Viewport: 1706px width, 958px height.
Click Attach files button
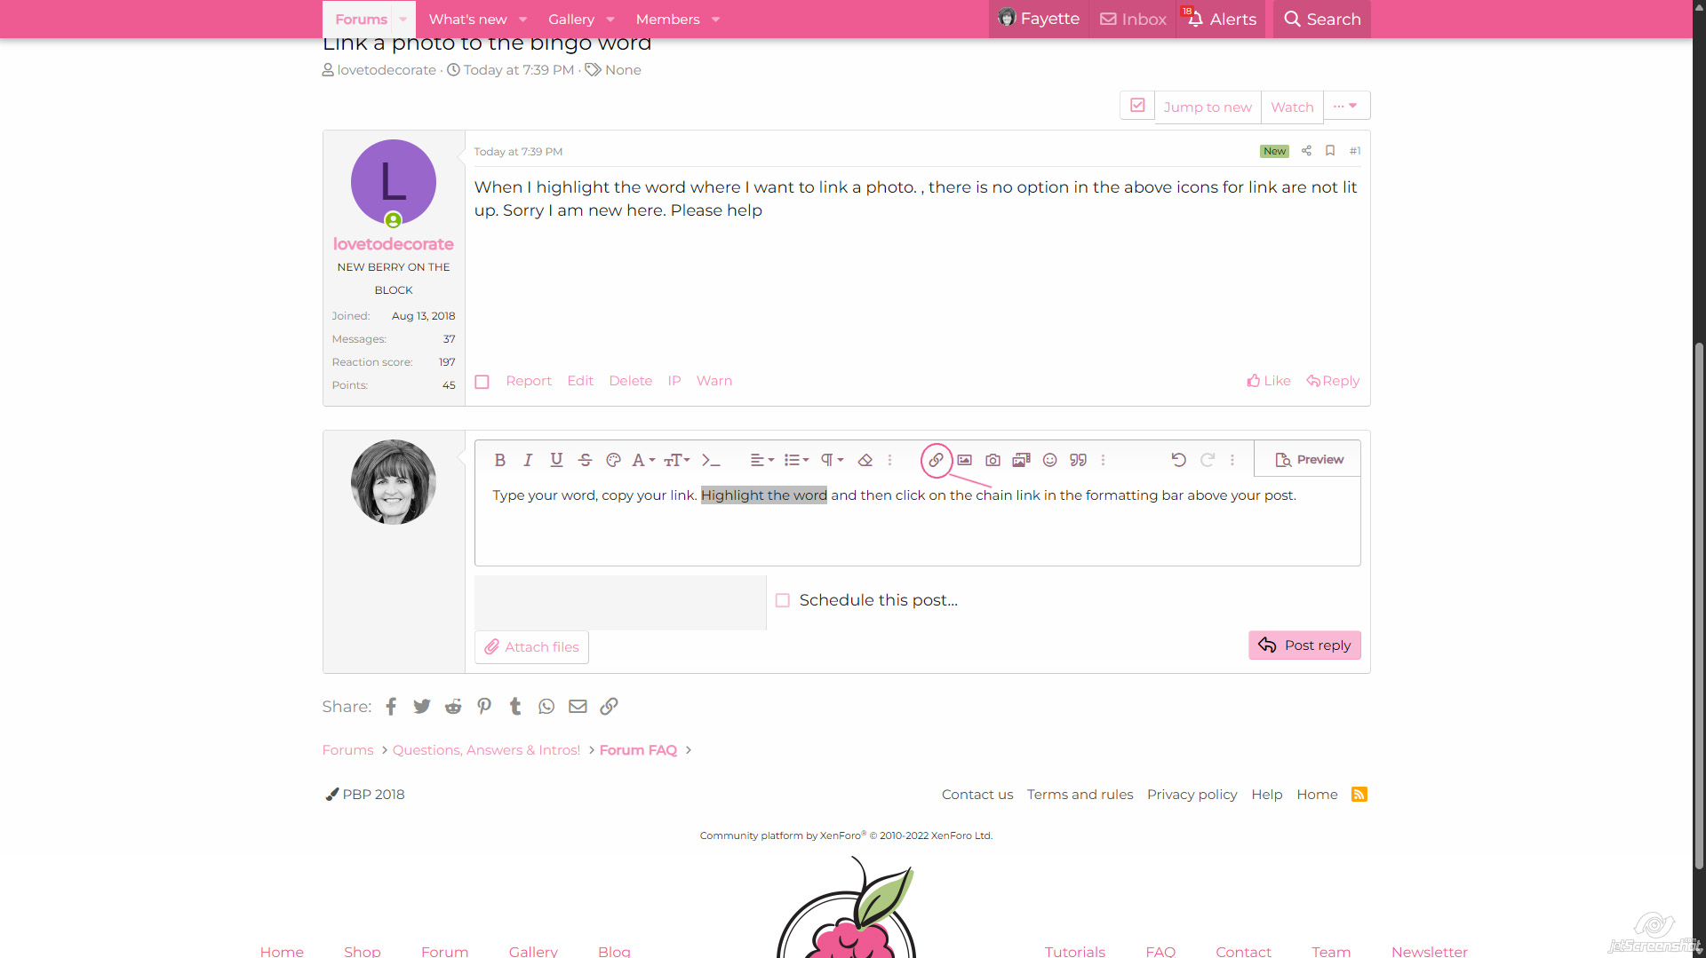(531, 647)
